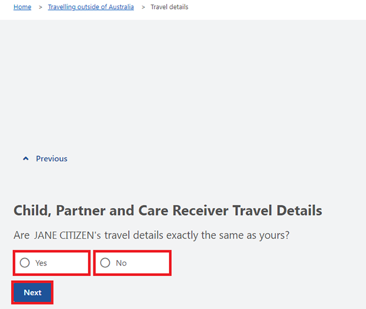Click the JANE CITIZEN name in question
This screenshot has width=366, height=309.
pos(67,235)
